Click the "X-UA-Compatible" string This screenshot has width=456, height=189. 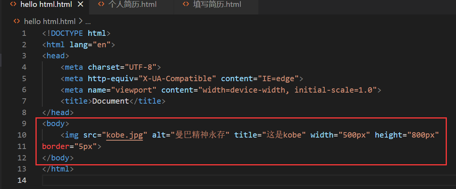177,78
